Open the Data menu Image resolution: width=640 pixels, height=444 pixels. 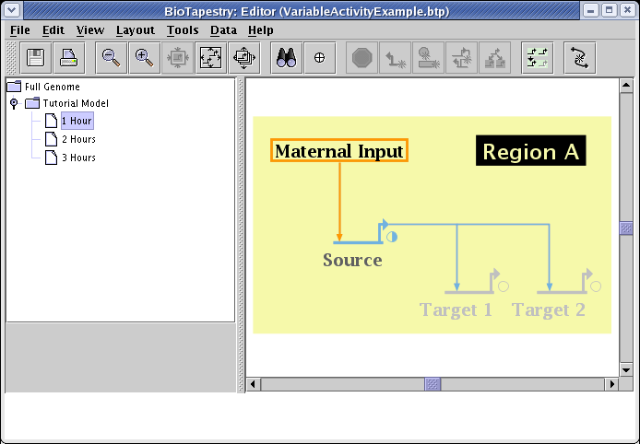click(223, 29)
